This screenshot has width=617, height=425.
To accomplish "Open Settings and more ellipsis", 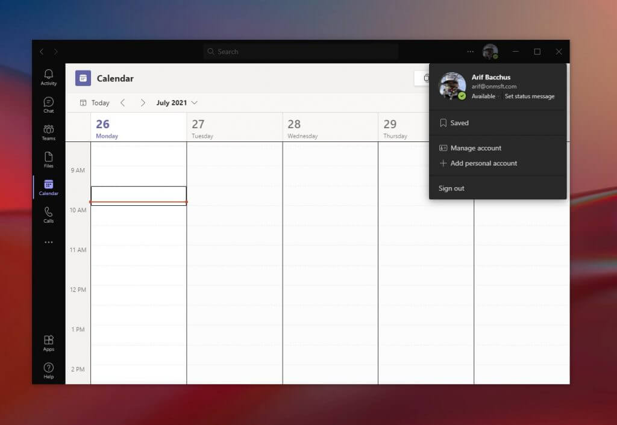I will click(470, 52).
